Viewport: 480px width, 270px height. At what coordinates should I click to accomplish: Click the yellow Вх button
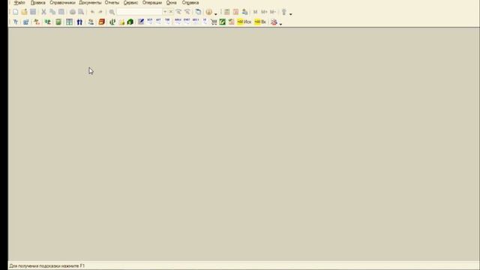click(260, 22)
